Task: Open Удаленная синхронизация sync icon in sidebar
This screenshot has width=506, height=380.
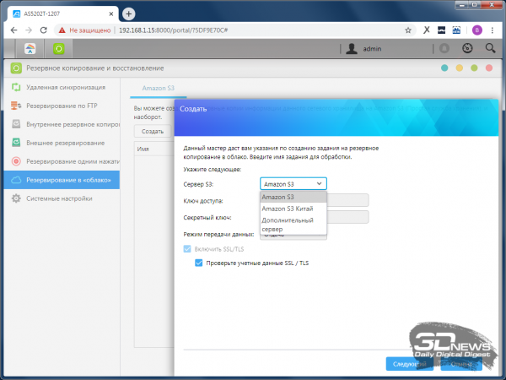Action: point(15,87)
